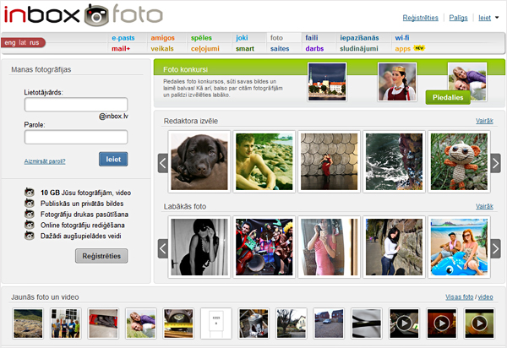Click the camera bullet beside 10 GB
Viewport: 507px width, 348px height.
point(30,193)
